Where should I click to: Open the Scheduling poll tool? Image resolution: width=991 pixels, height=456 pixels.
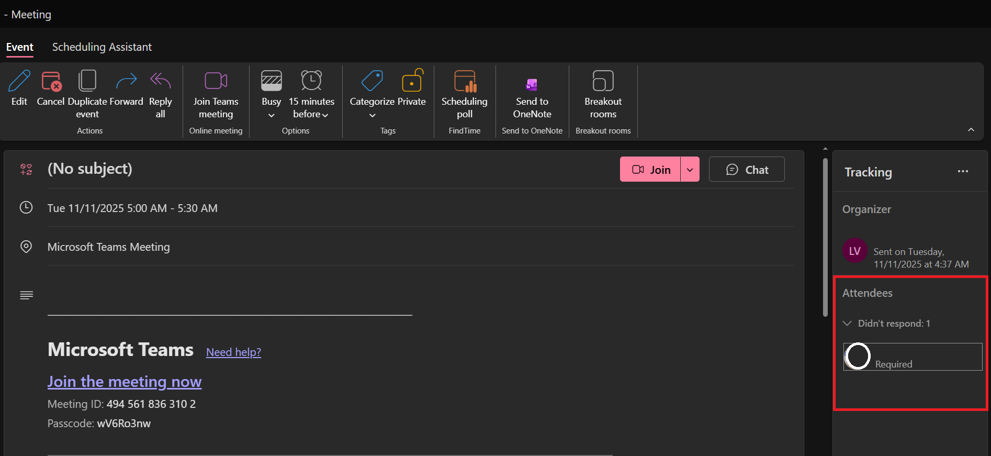[x=464, y=94]
